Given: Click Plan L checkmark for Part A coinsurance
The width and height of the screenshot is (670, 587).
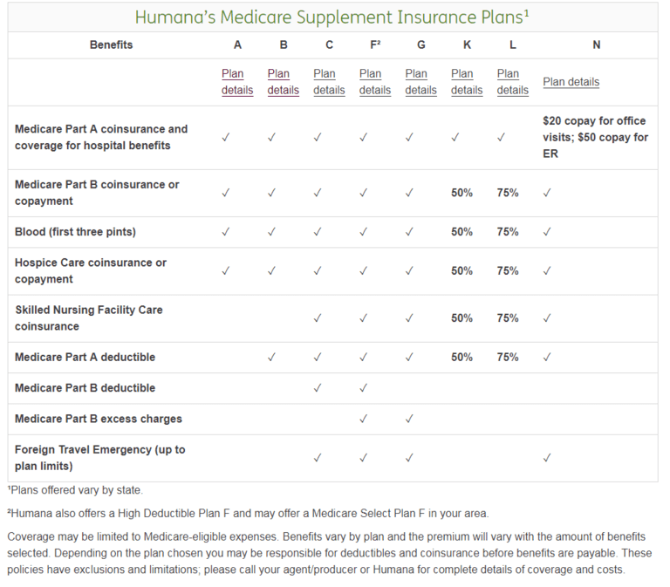Looking at the screenshot, I should (502, 138).
